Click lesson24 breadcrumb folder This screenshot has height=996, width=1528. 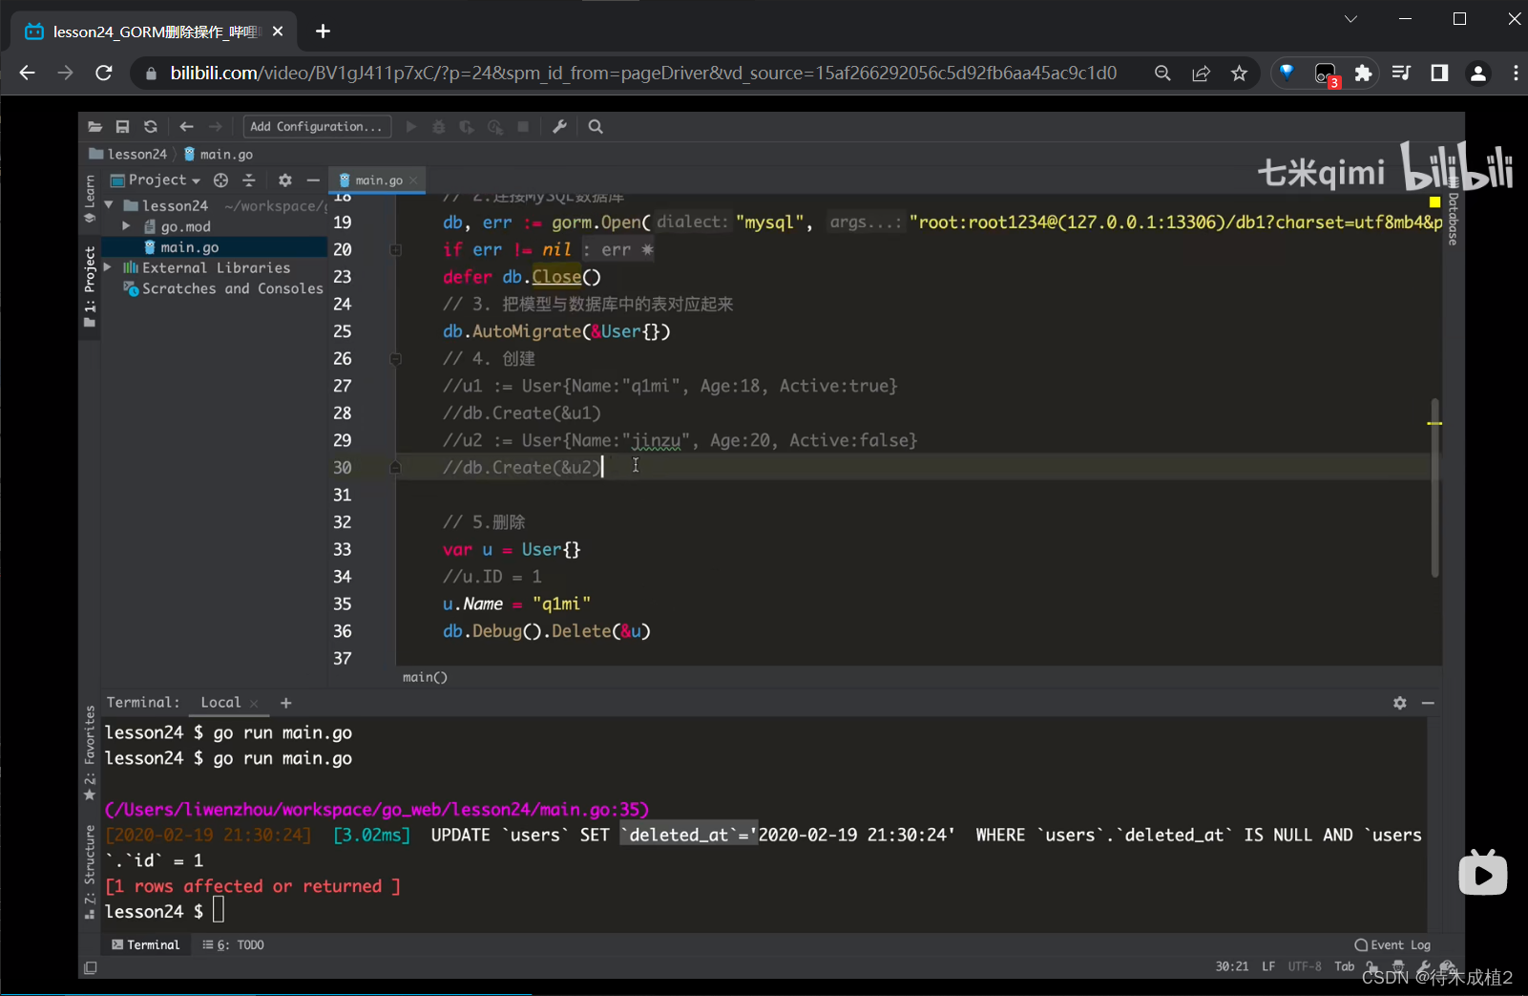[128, 154]
